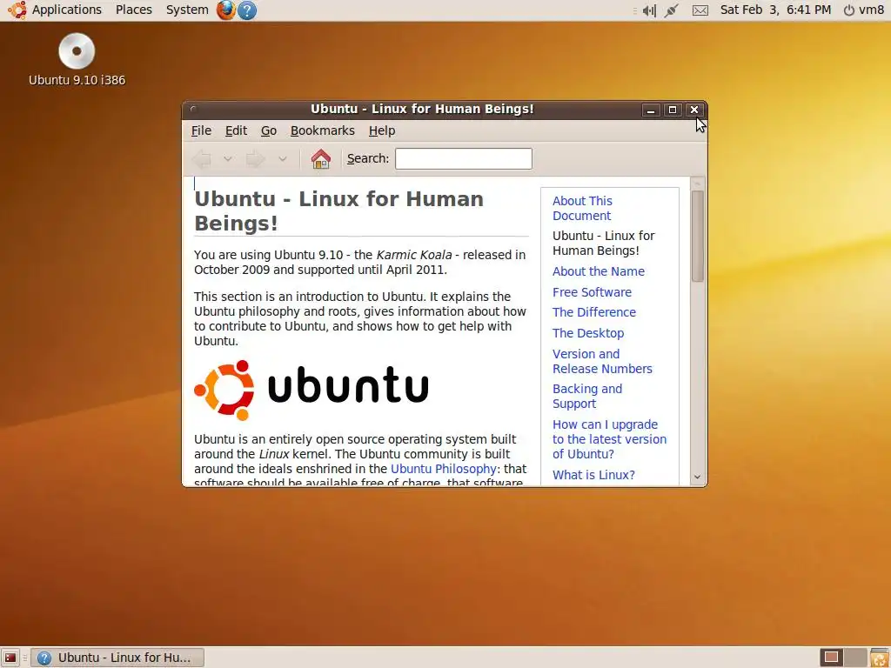Click the Back arrow in help toolbar
891x668 pixels.
(x=202, y=160)
